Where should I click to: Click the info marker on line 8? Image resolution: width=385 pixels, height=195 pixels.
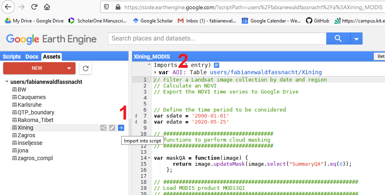pos(136,122)
